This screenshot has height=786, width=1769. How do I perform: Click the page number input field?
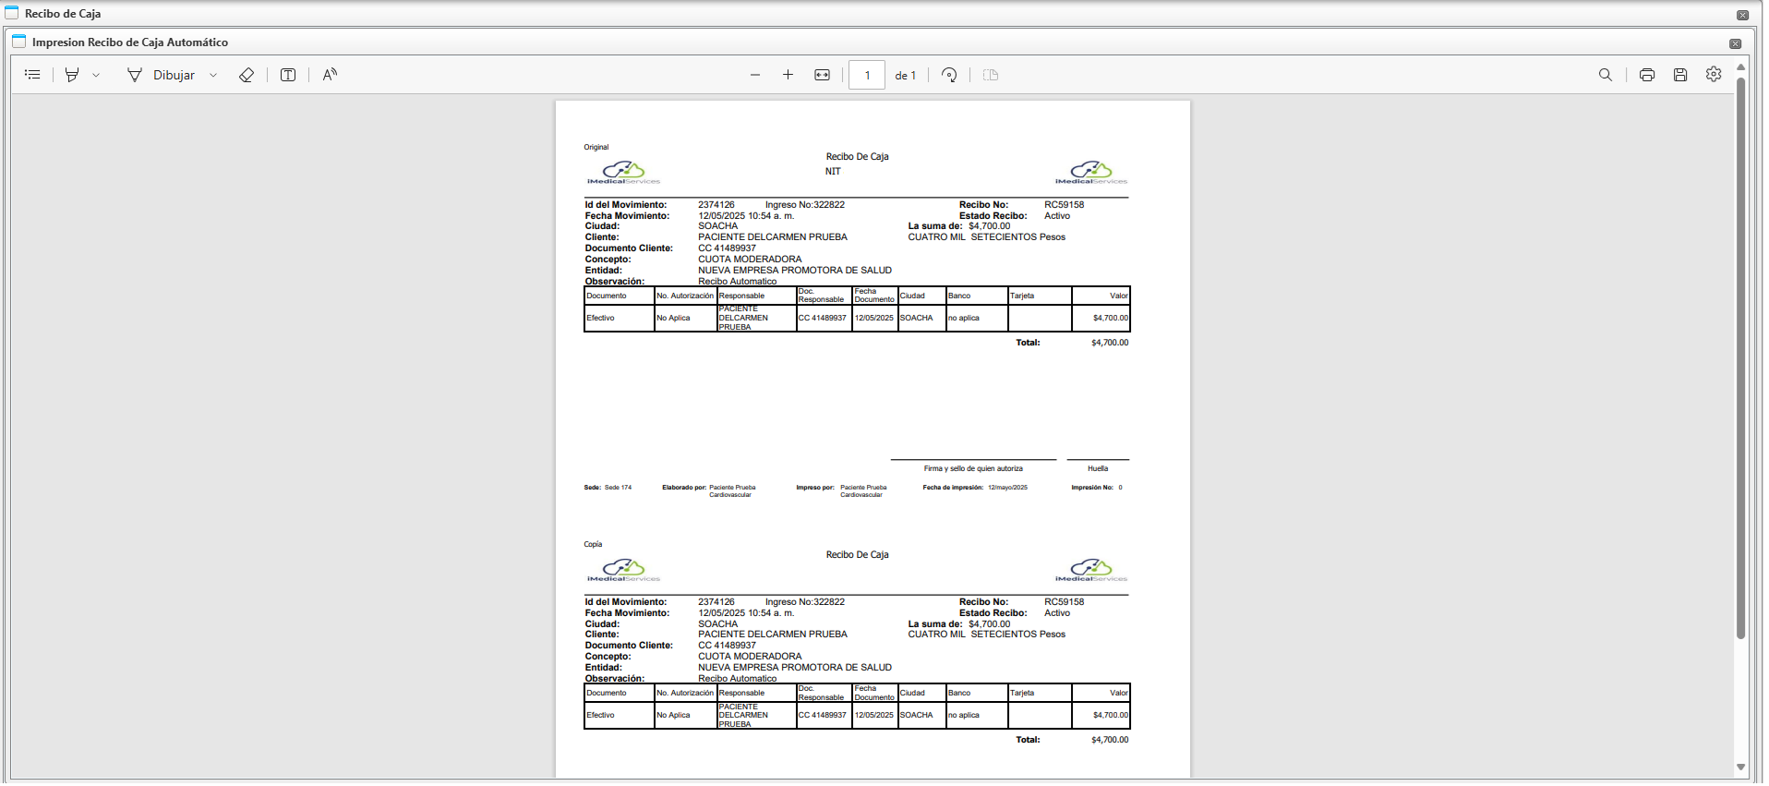867,75
